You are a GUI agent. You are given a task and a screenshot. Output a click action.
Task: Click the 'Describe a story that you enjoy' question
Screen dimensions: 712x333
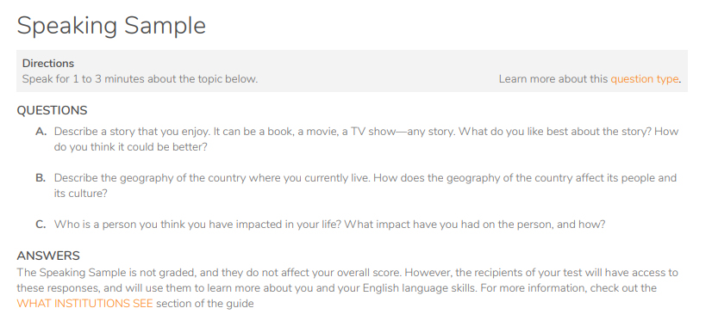tap(366, 139)
